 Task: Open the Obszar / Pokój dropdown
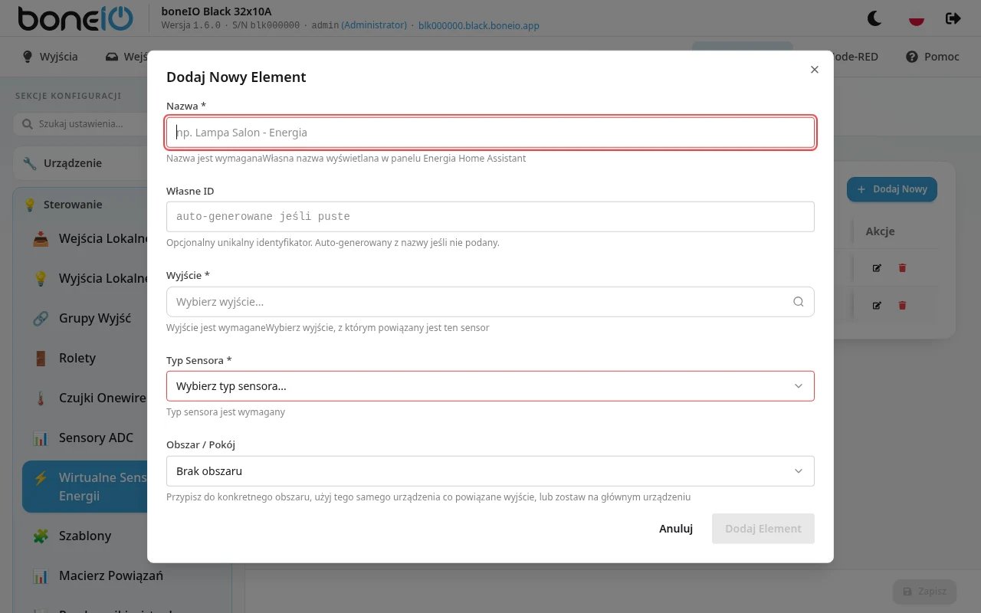pyautogui.click(x=490, y=471)
